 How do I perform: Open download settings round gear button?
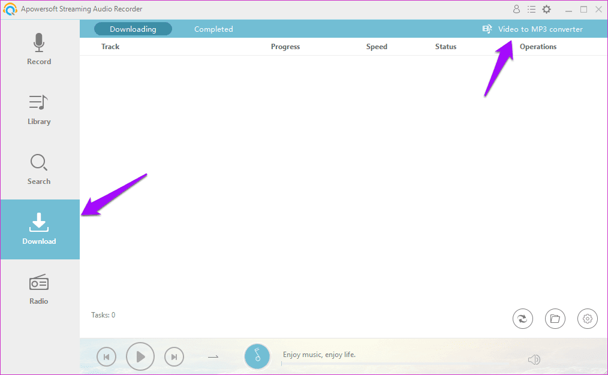coord(588,319)
